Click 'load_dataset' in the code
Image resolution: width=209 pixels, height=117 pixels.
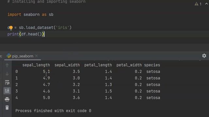[x=40, y=28]
